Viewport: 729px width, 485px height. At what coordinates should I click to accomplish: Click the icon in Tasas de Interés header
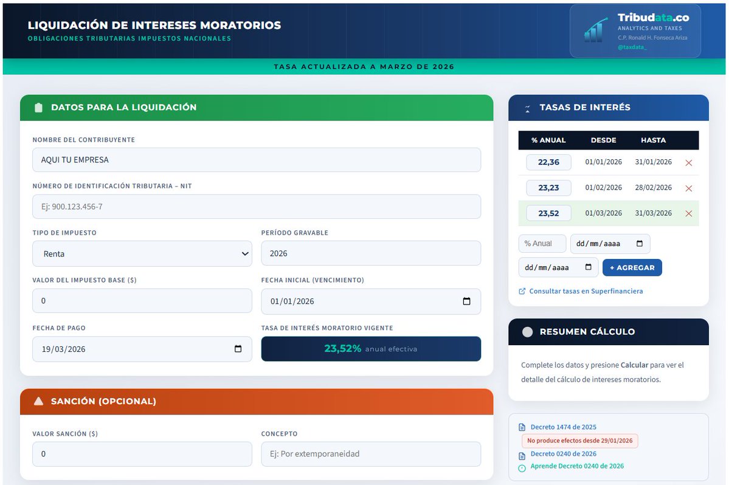tap(527, 109)
